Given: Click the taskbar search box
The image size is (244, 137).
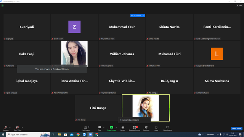Looking at the screenshot, I should pos(28,134).
